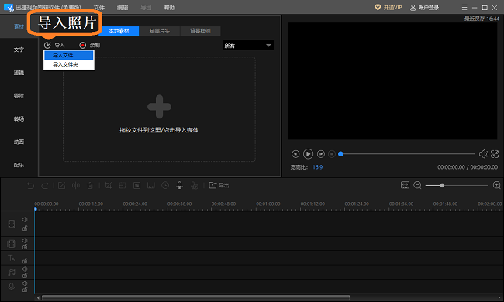This screenshot has width=504, height=302.
Task: Select the crop tool icon
Action: 109,186
